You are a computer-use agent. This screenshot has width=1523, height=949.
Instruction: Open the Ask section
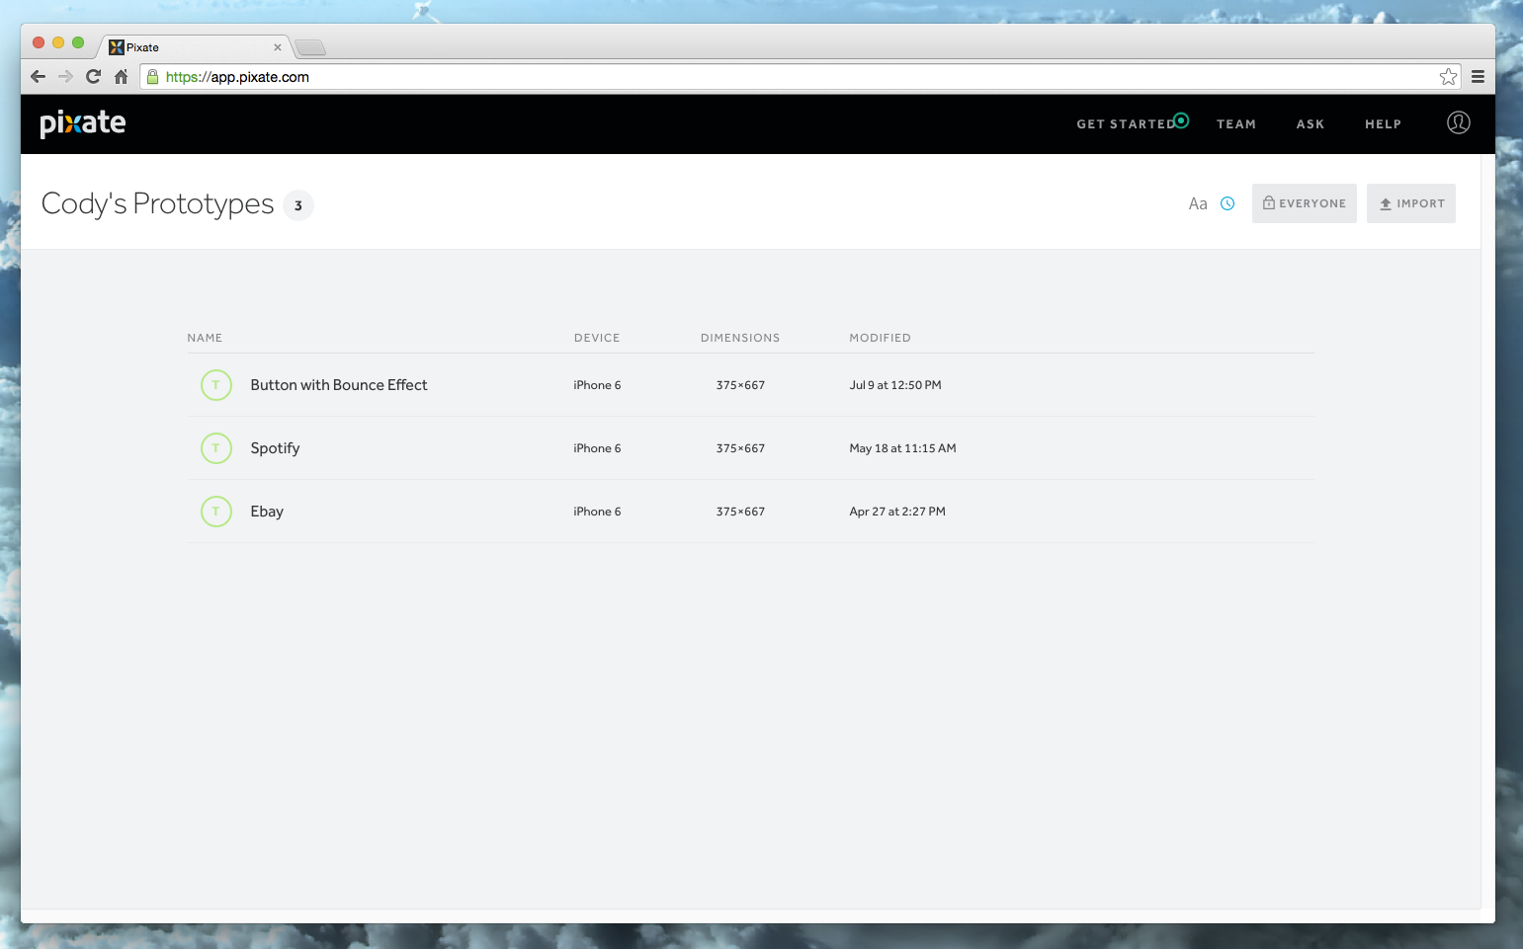[x=1310, y=124]
